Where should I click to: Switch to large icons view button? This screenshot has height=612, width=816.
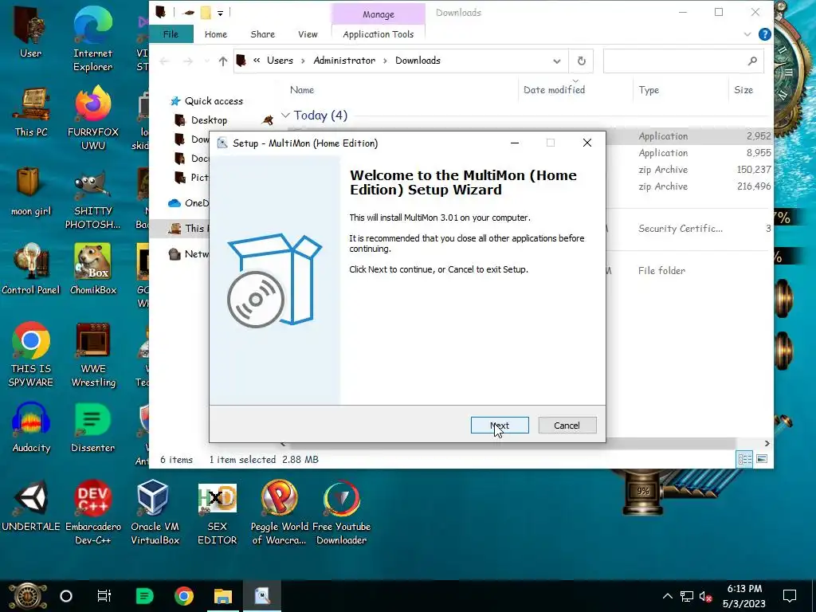(761, 459)
